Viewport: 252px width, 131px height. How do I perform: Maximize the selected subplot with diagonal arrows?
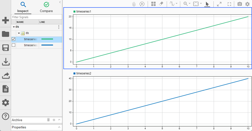click(219, 4)
